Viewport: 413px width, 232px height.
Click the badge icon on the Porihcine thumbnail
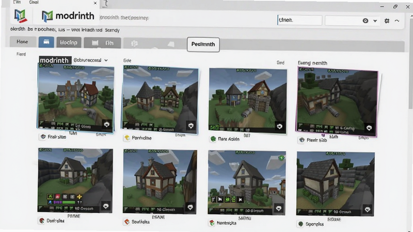click(191, 126)
